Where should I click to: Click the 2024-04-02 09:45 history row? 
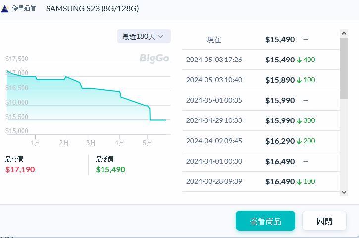click(x=261, y=141)
